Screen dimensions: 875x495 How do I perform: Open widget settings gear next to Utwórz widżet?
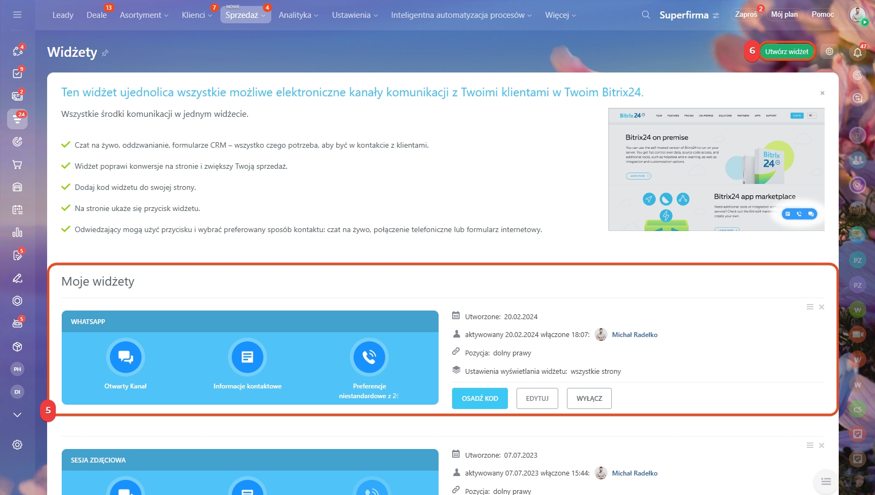click(x=830, y=51)
